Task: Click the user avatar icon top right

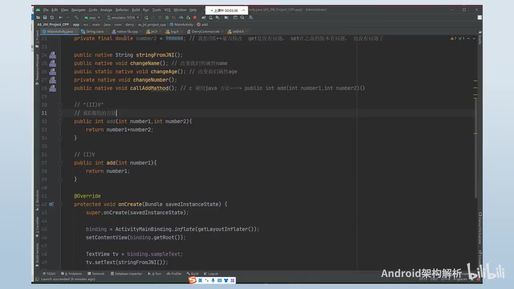Action: pos(479,17)
